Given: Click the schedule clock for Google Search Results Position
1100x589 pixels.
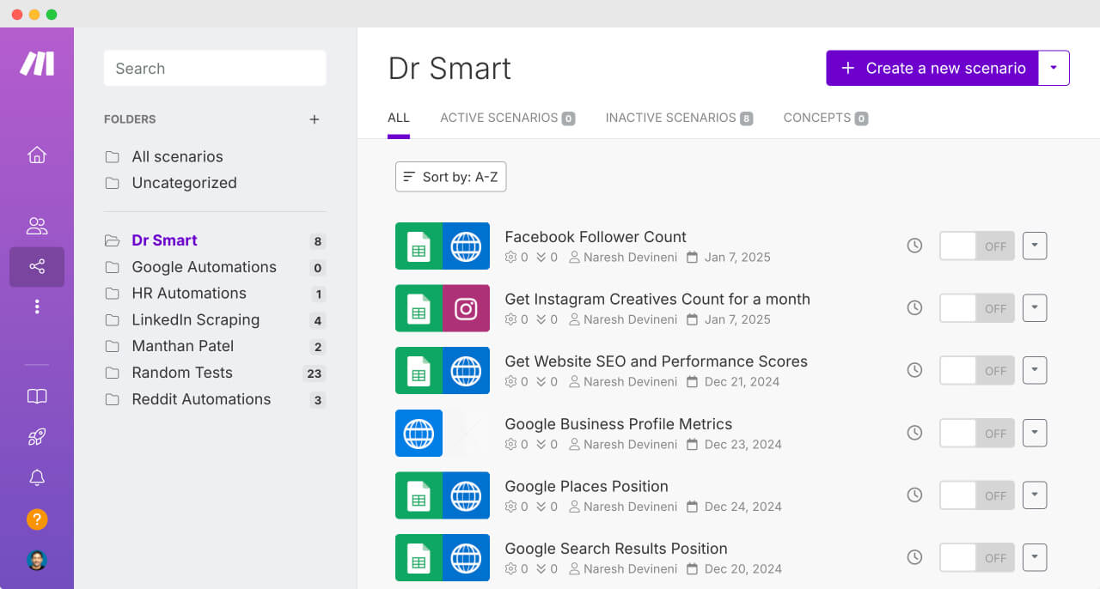Looking at the screenshot, I should (x=914, y=557).
